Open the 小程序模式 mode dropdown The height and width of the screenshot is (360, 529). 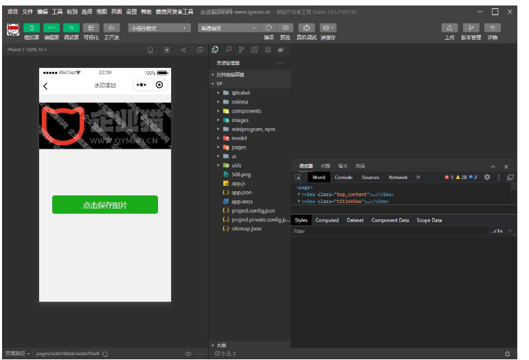[159, 28]
